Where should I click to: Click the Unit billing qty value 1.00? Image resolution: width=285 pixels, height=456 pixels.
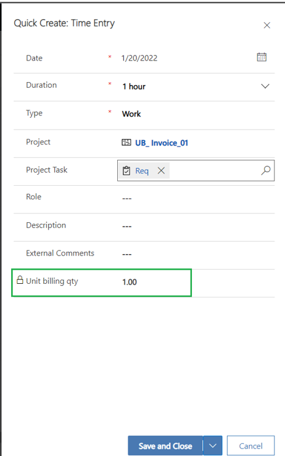(x=130, y=282)
